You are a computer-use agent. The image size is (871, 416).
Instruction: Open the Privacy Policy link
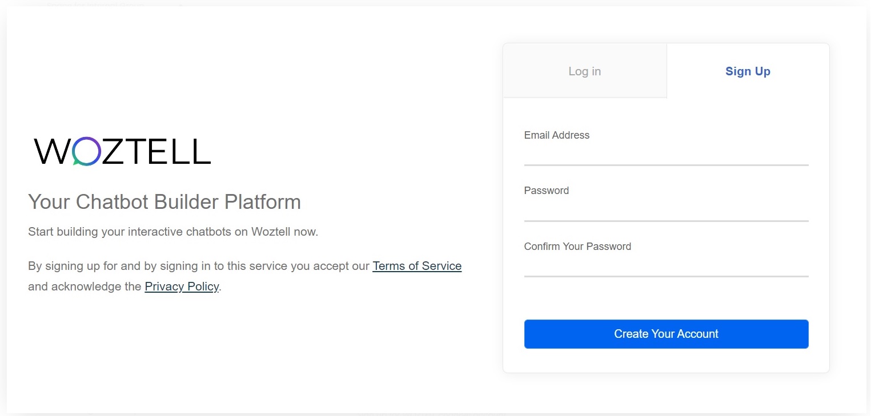tap(182, 286)
